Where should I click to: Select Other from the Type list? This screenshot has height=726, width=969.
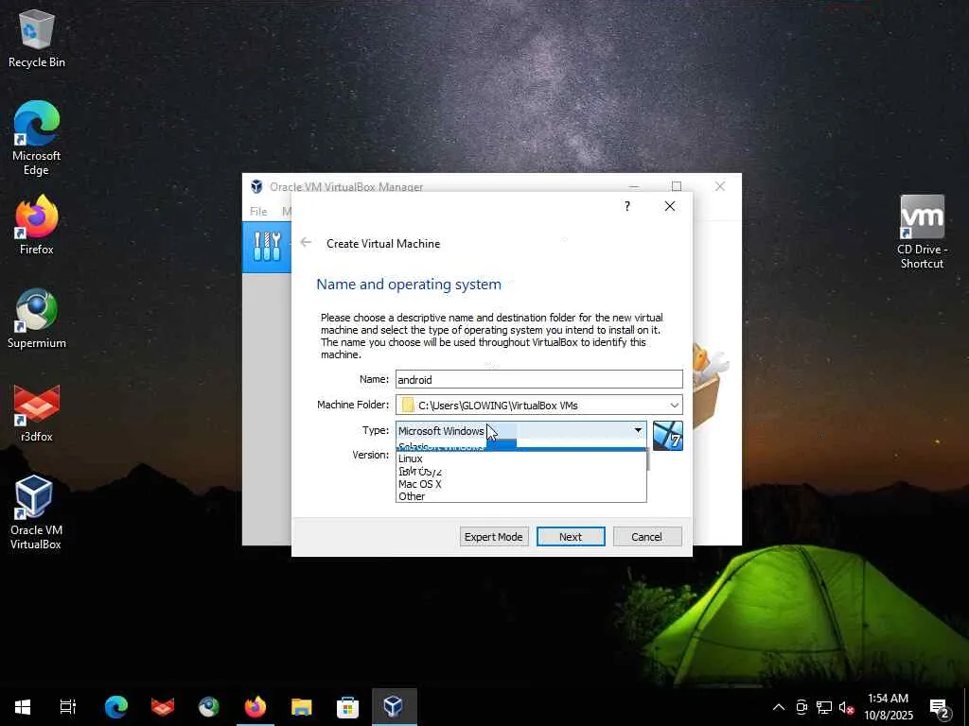[x=521, y=496]
